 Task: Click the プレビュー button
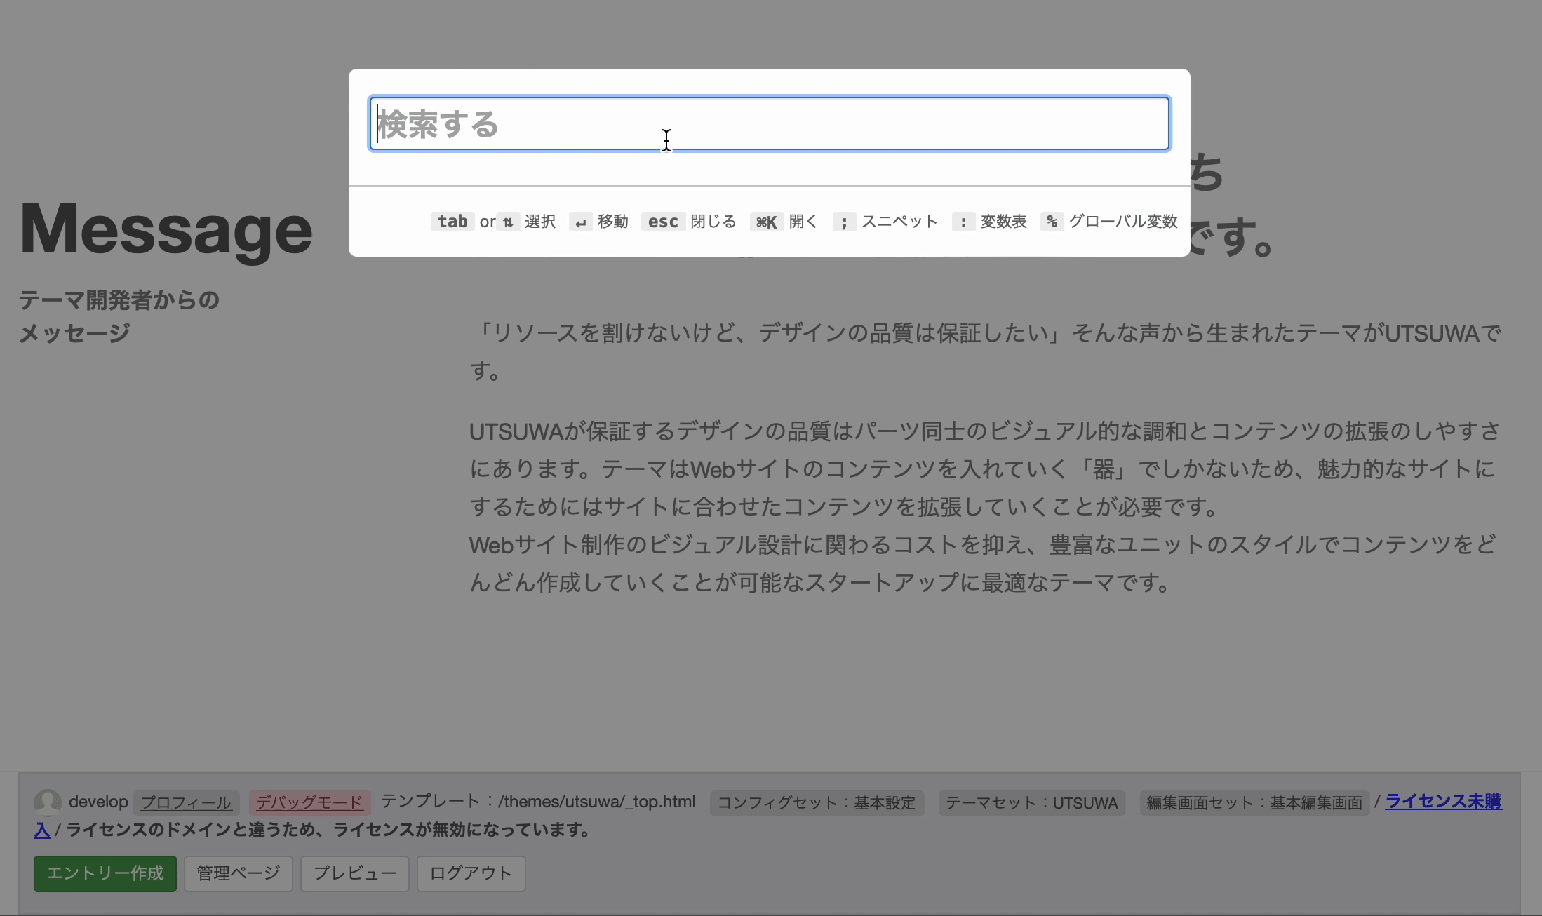pos(354,873)
